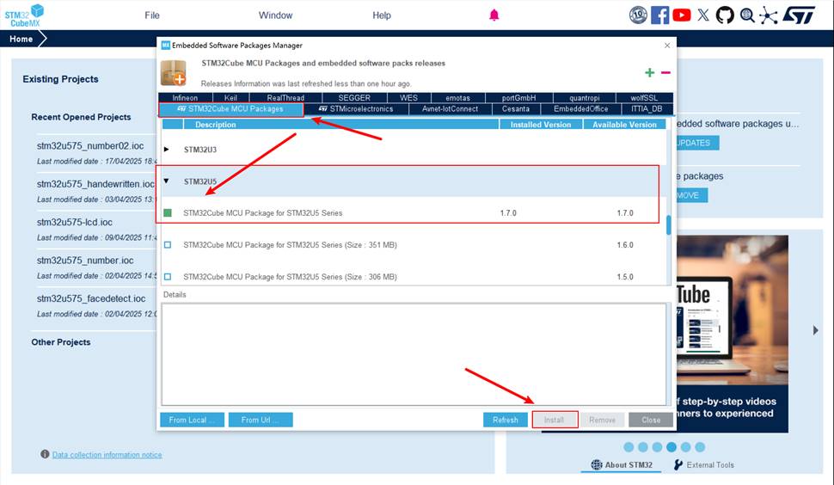Click the package box icon in dialog
The width and height of the screenshot is (834, 485).
(174, 73)
